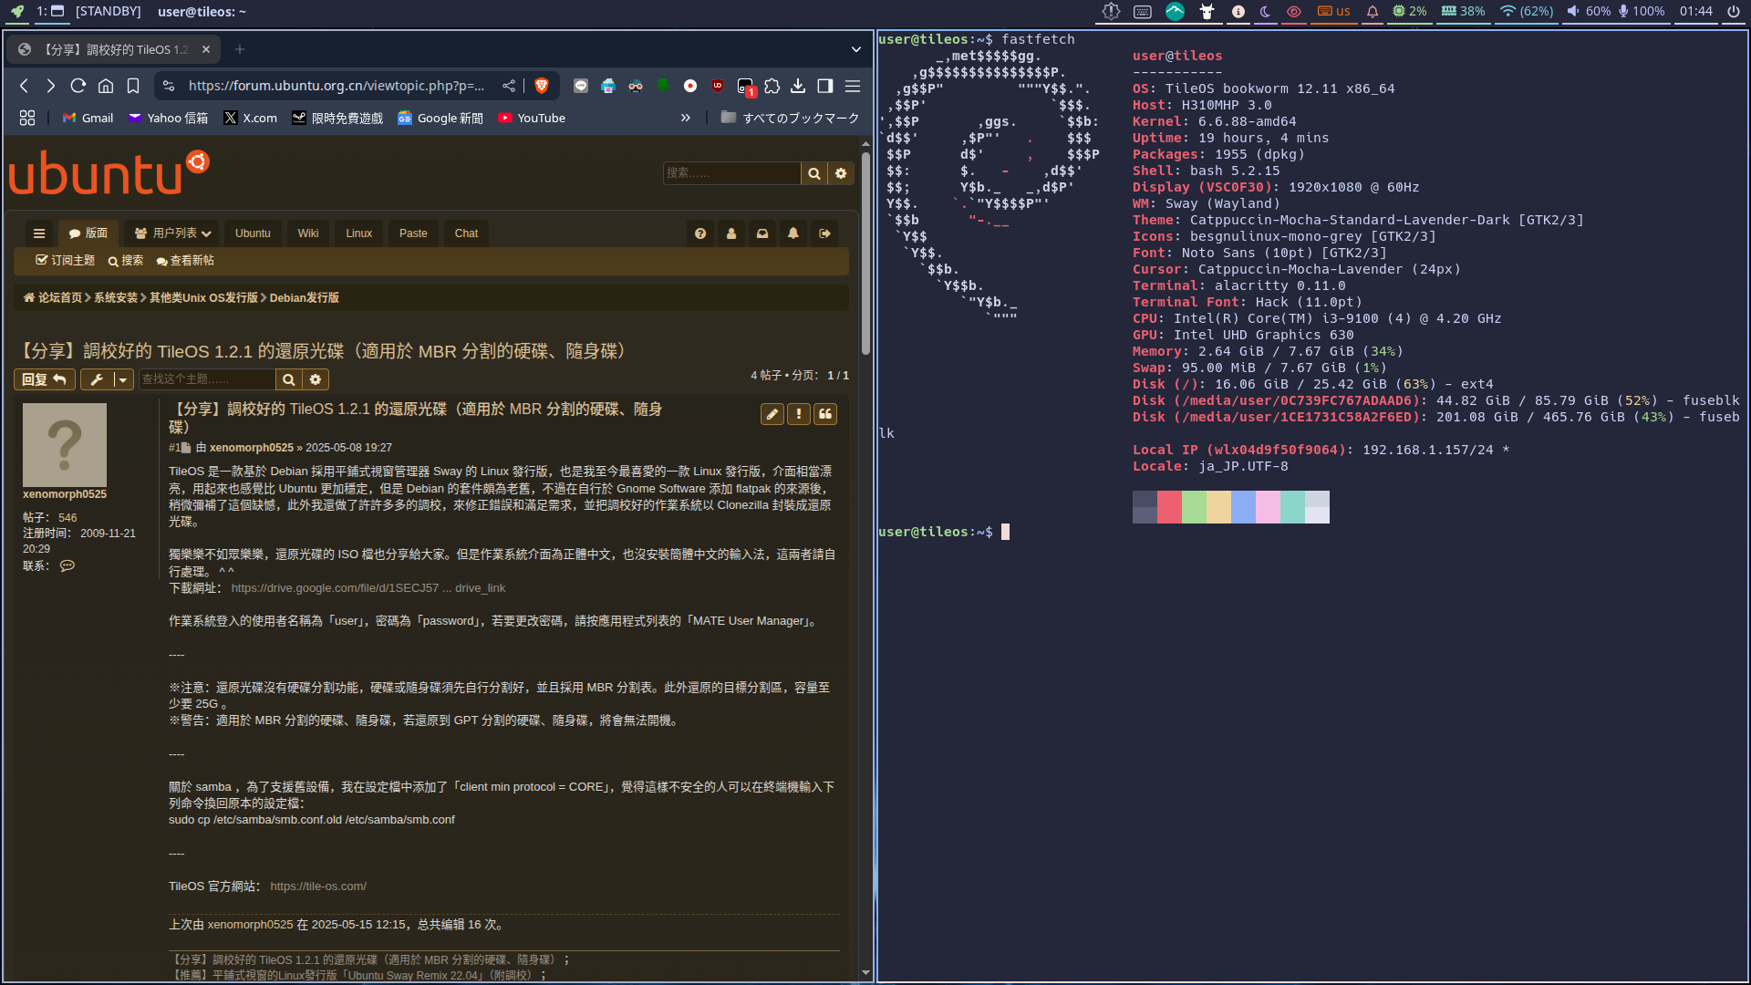This screenshot has height=985, width=1751.
Task: Log out with the forum exit icon
Action: [824, 233]
